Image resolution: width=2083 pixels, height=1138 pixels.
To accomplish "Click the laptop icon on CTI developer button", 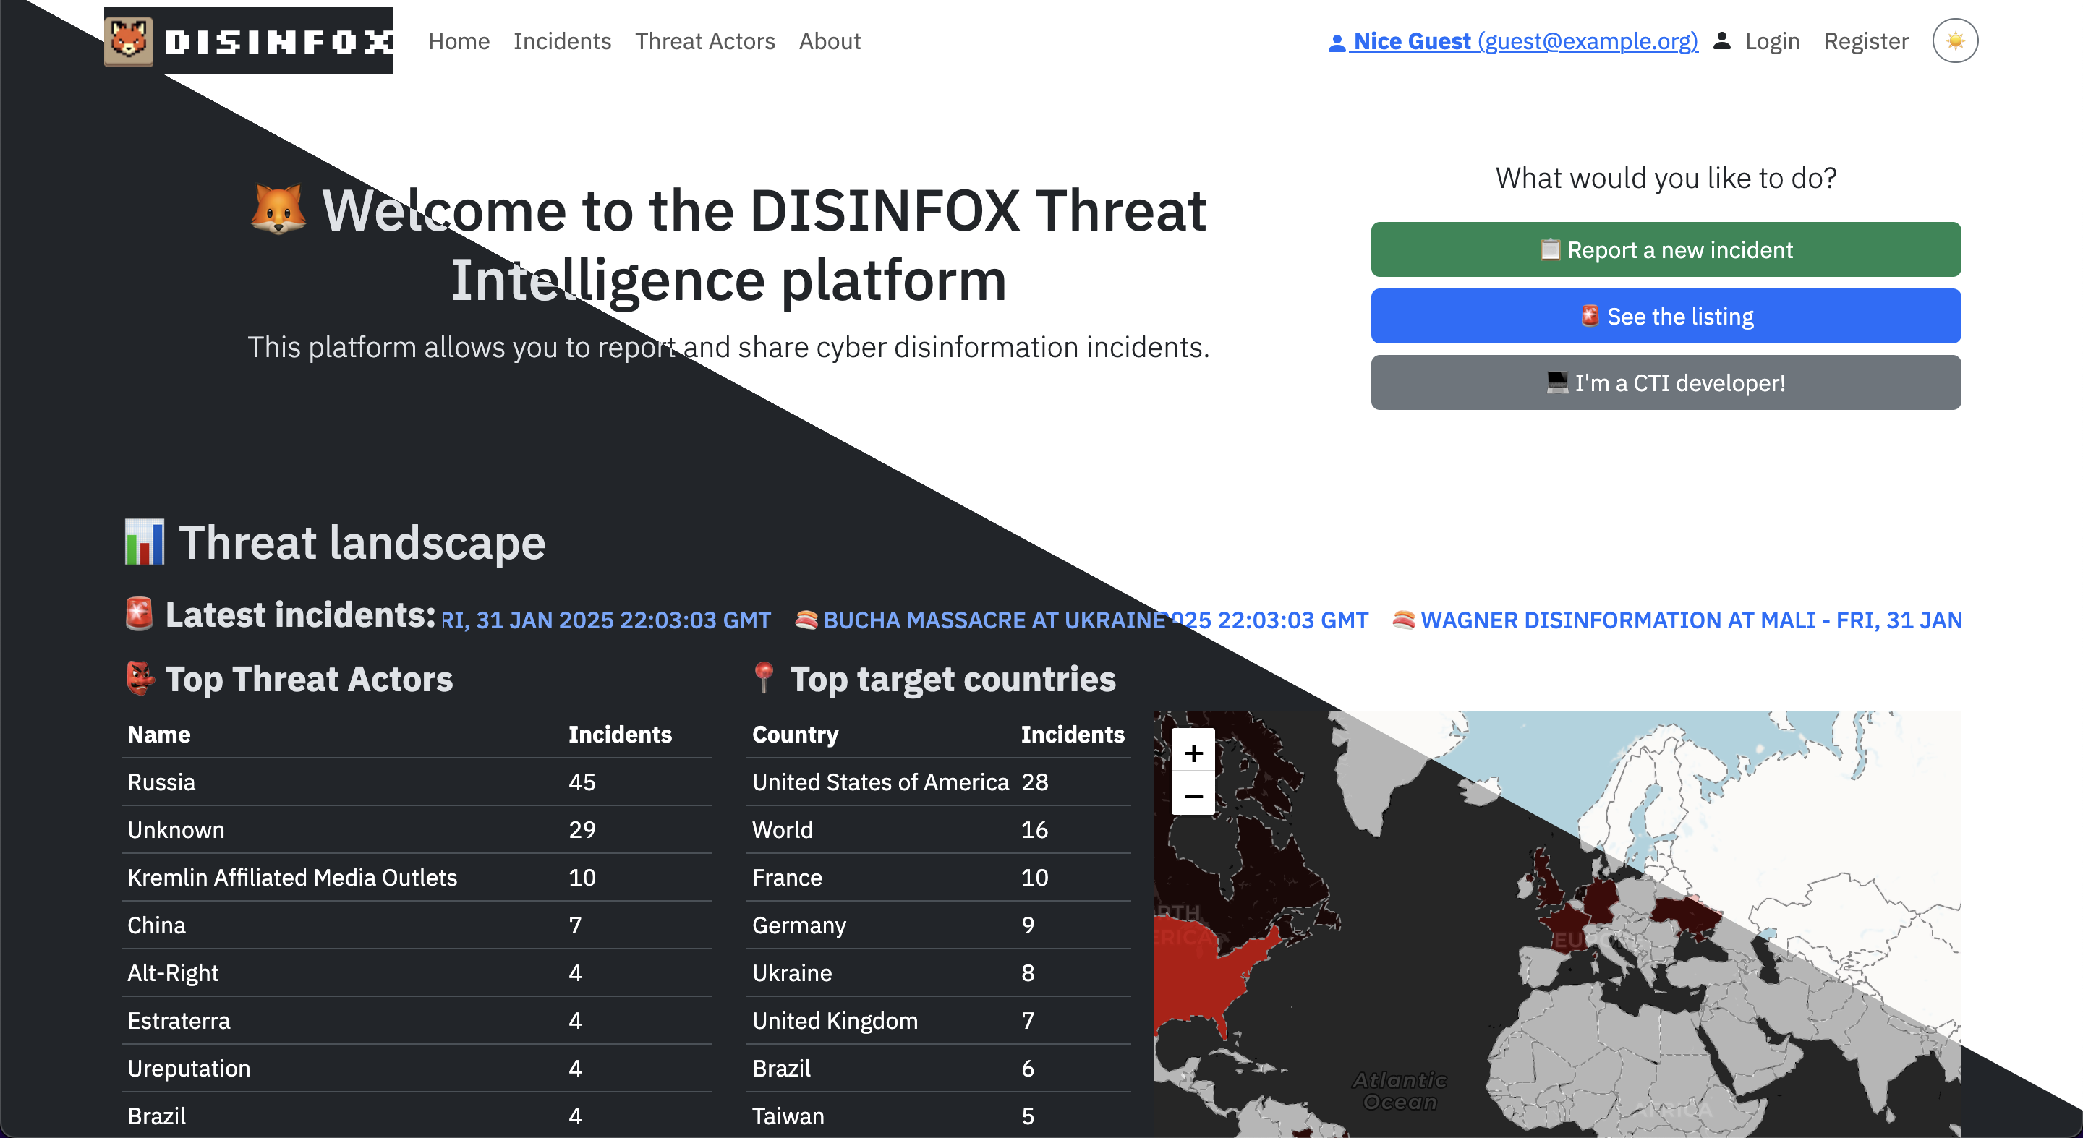I will click(1556, 382).
